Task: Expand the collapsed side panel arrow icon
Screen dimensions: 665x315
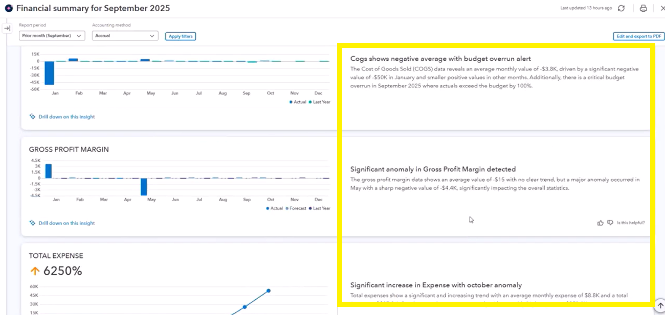Action: point(7,29)
